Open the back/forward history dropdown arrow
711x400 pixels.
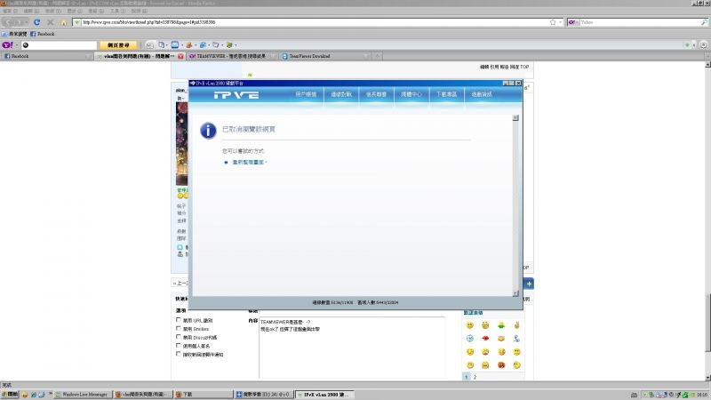(x=26, y=21)
